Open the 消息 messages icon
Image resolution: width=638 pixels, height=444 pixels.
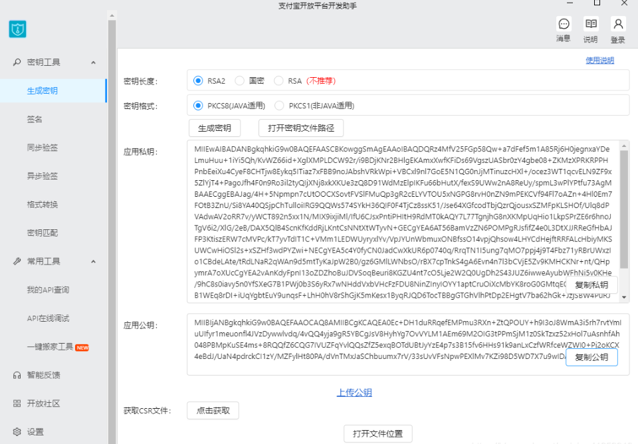point(564,24)
